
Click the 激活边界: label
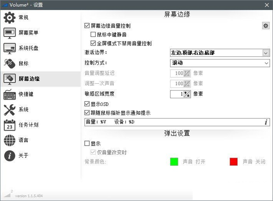(96, 52)
